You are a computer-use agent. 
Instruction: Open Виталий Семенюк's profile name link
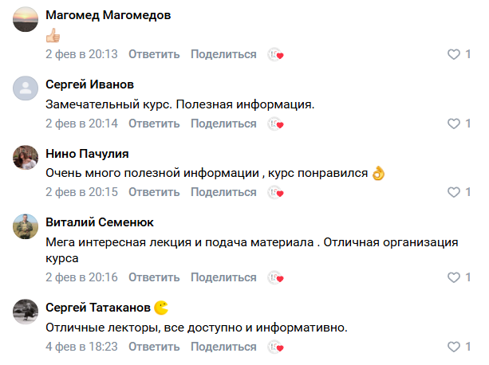pos(100,222)
